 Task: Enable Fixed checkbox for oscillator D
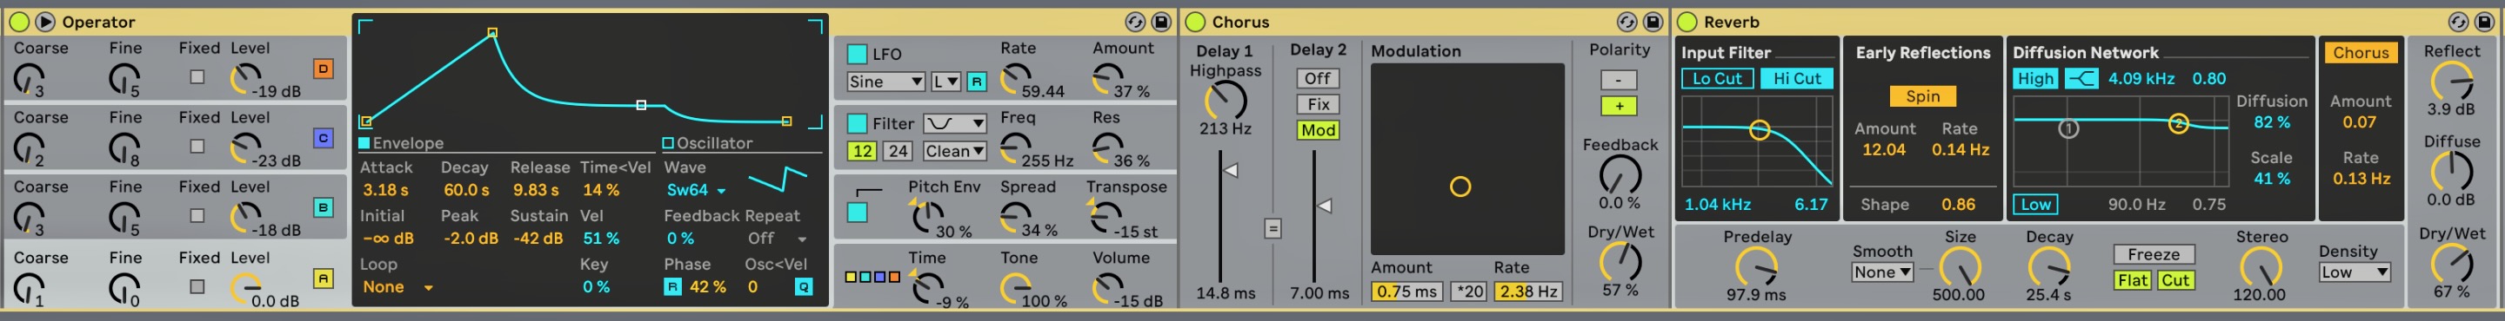click(x=197, y=76)
